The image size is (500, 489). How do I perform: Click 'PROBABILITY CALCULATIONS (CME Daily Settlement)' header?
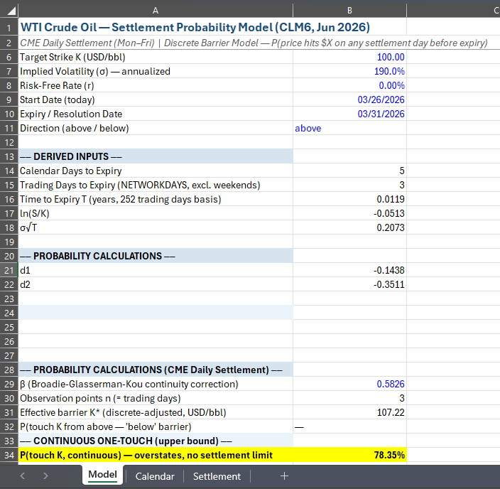(x=156, y=370)
